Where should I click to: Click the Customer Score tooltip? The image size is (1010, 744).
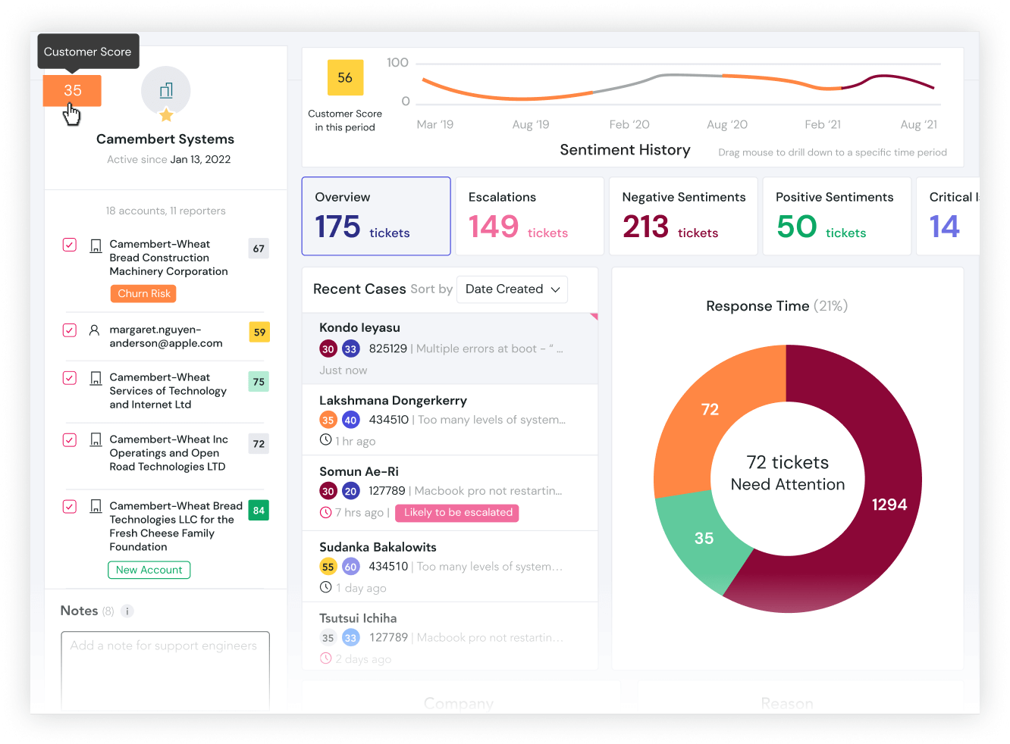click(x=88, y=52)
